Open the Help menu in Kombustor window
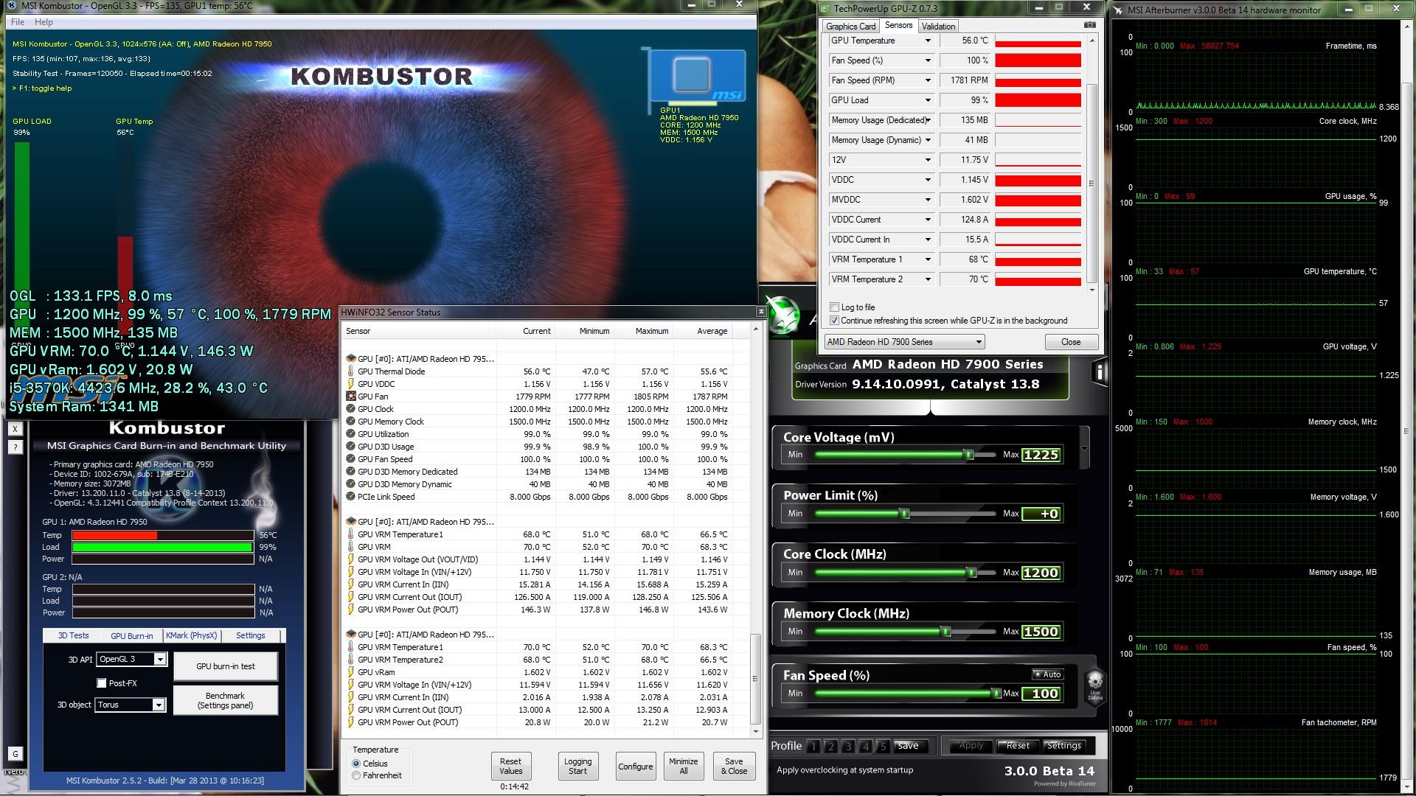 (44, 22)
